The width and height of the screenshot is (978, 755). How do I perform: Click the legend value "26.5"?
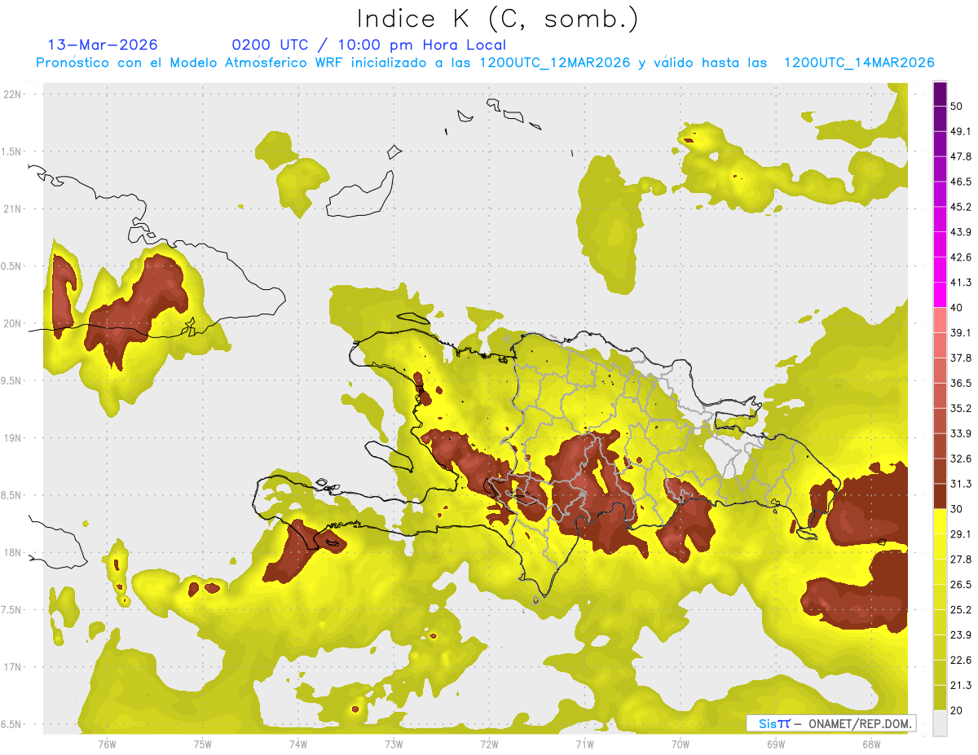(961, 585)
